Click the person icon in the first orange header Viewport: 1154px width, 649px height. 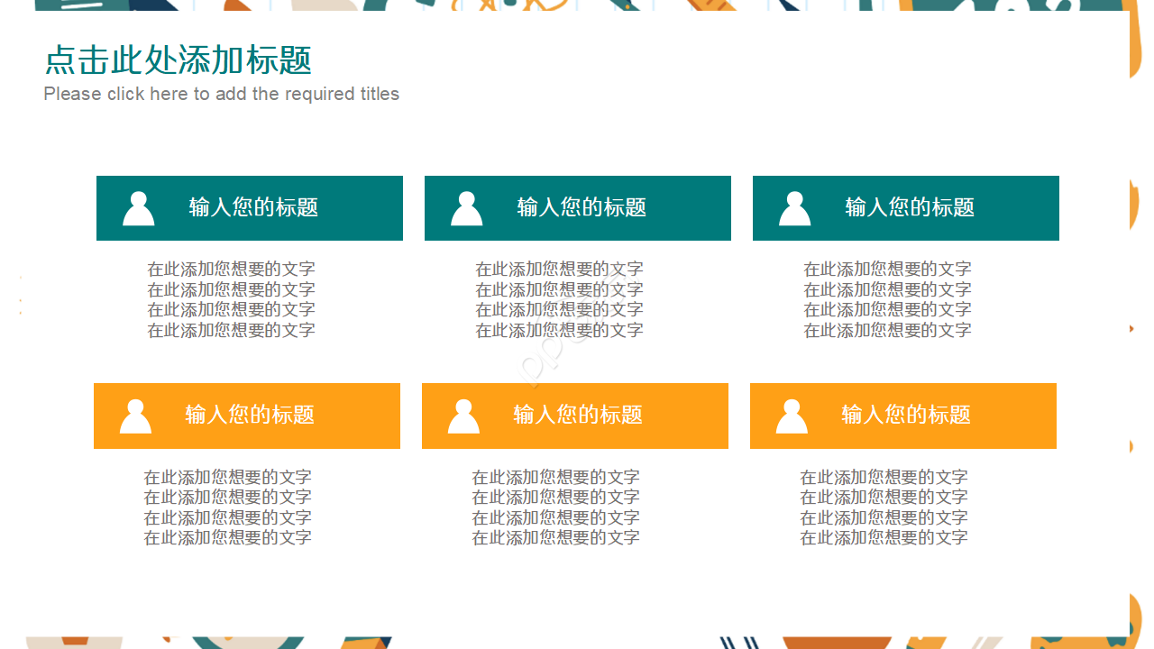click(x=135, y=416)
